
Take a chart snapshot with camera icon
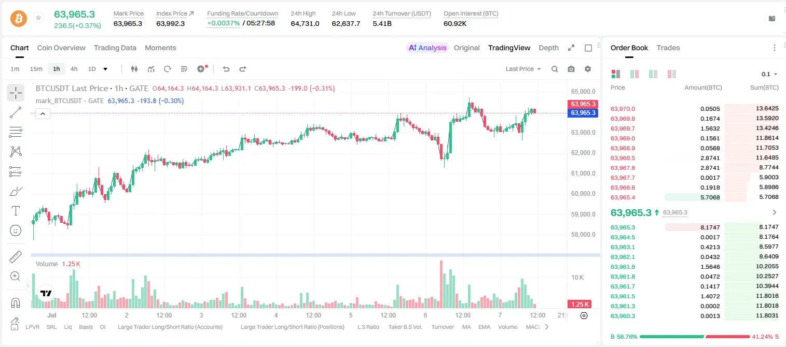click(571, 69)
